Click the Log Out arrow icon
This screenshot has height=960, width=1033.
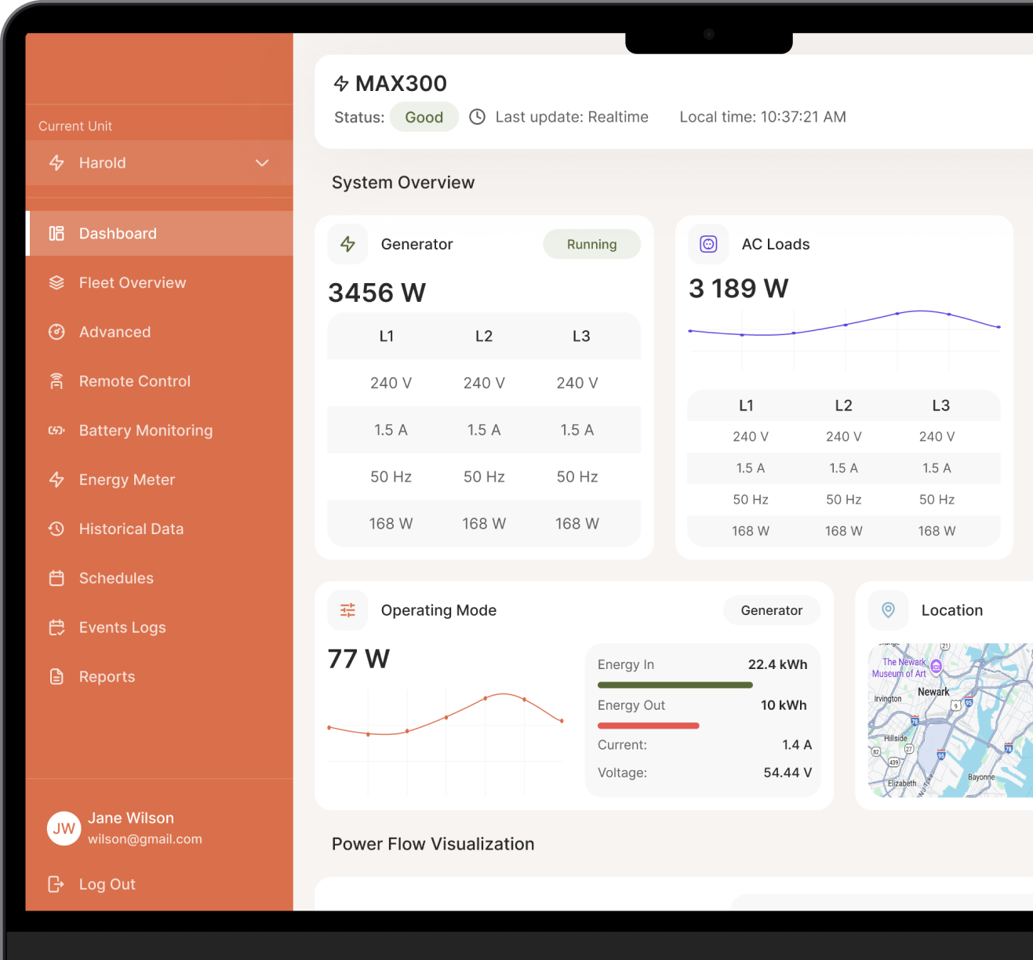pos(56,884)
